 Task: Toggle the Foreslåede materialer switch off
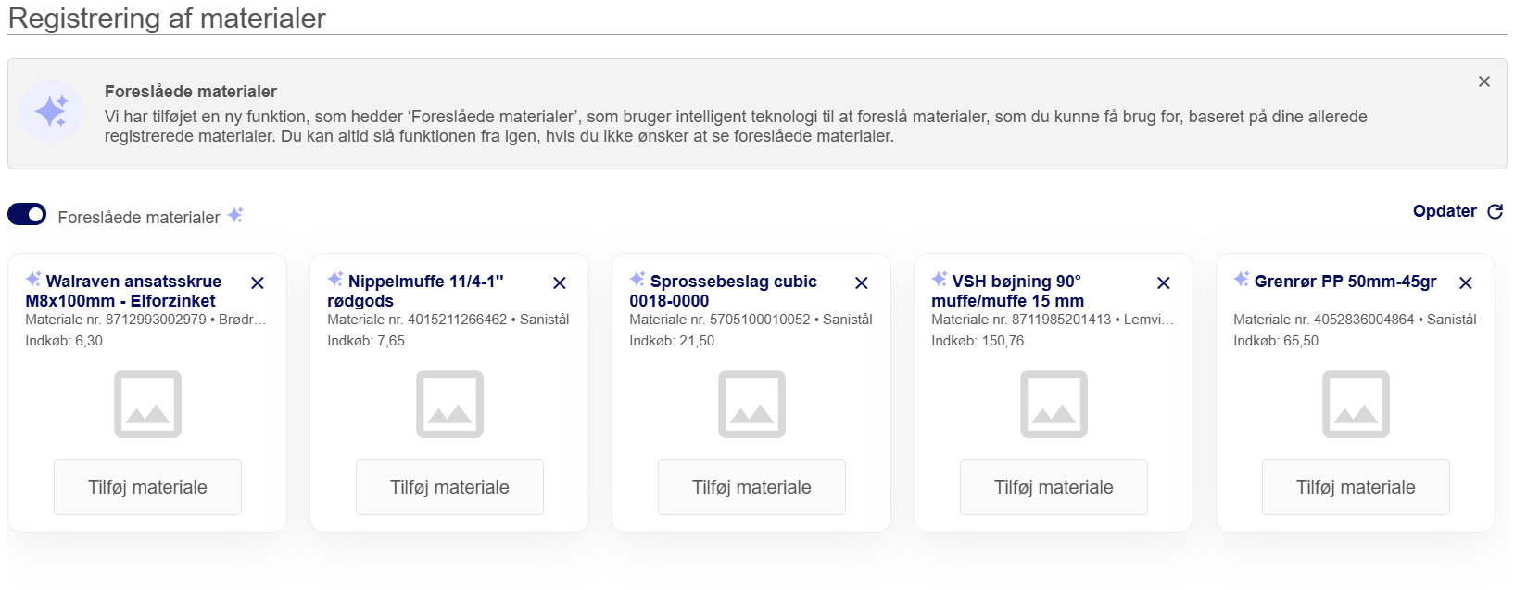pyautogui.click(x=27, y=215)
